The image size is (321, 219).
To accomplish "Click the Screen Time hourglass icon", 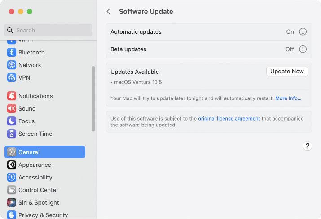I will (12, 134).
